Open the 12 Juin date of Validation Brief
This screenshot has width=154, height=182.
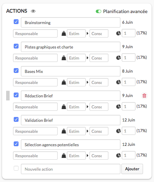tap(129, 120)
